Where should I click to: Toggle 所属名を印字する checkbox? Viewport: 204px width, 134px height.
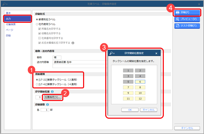(40, 29)
